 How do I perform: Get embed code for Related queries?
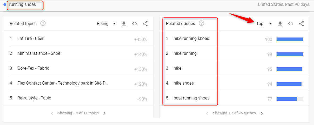291,24
